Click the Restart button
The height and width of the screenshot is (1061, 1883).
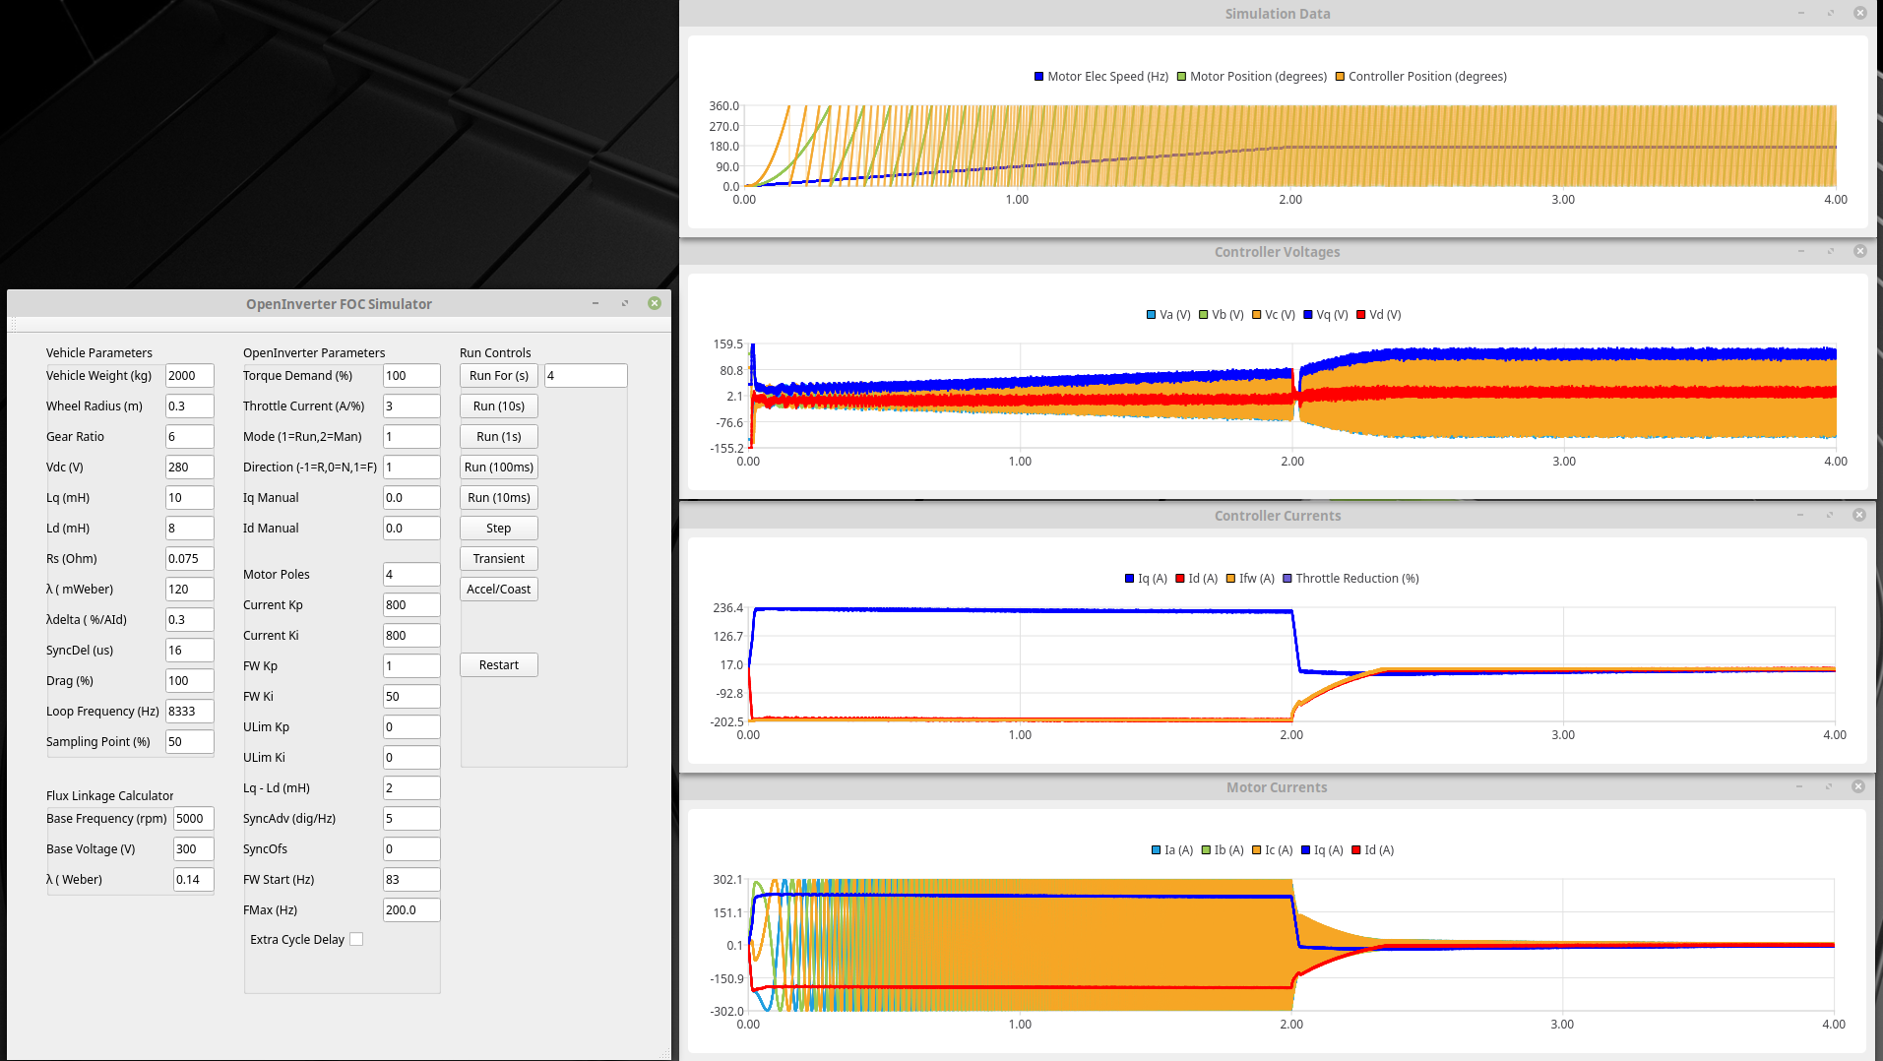click(x=498, y=665)
